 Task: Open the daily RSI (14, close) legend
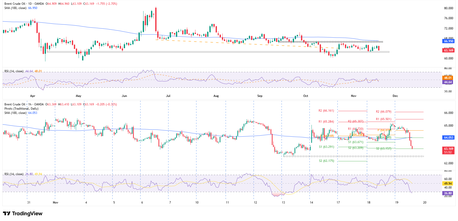click(14, 71)
